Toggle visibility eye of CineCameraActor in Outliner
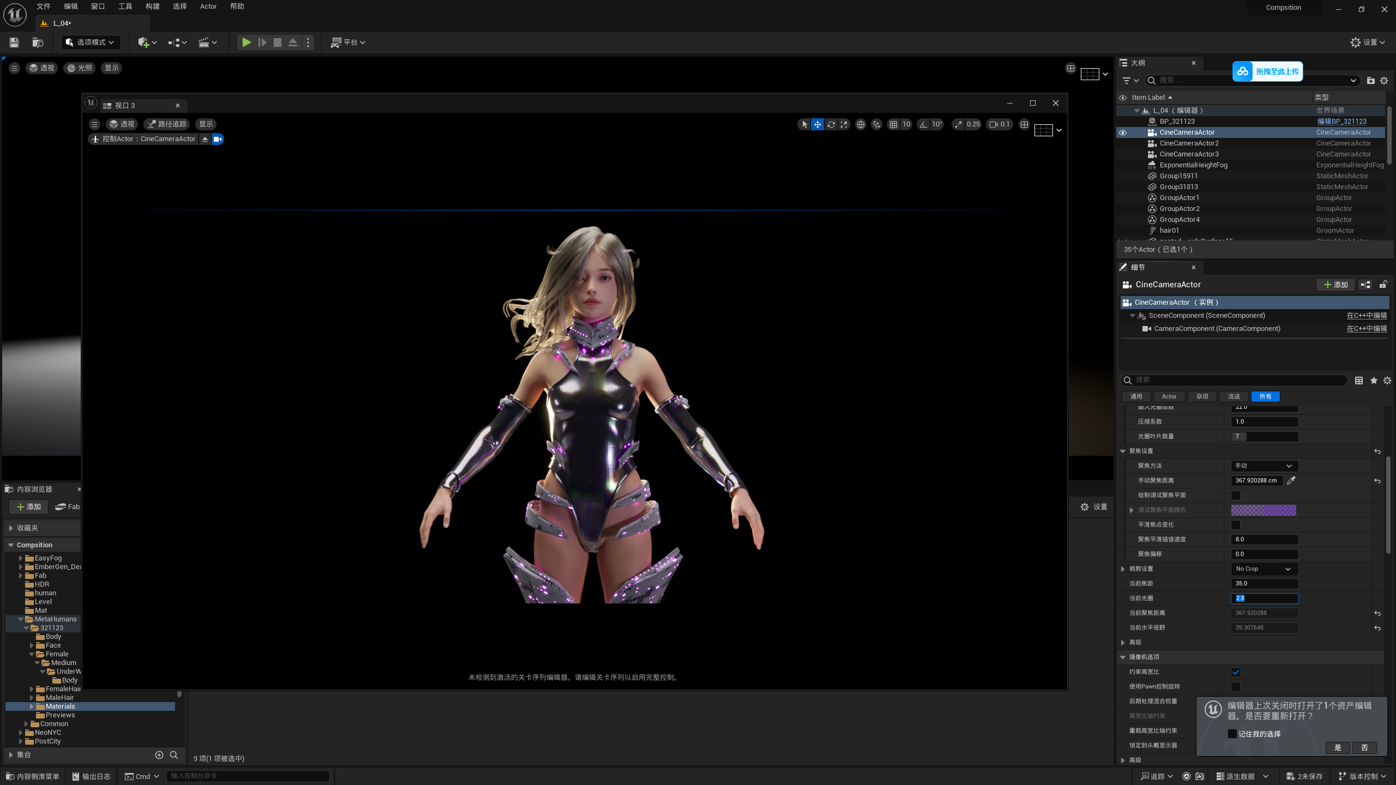The width and height of the screenshot is (1396, 785). point(1123,132)
